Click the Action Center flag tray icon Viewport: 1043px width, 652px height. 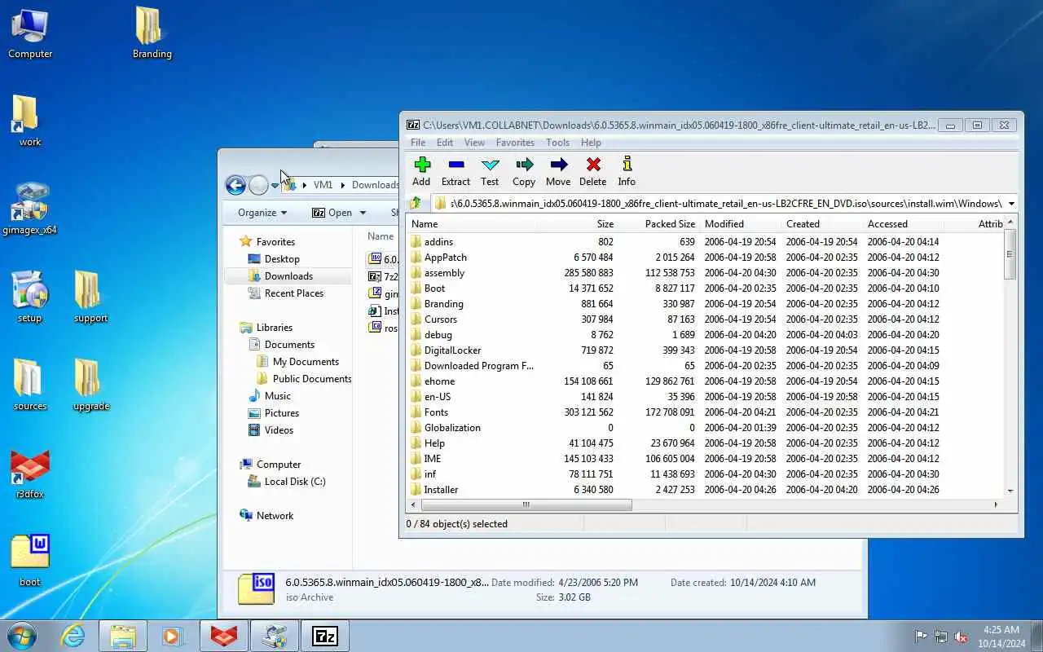pos(922,637)
